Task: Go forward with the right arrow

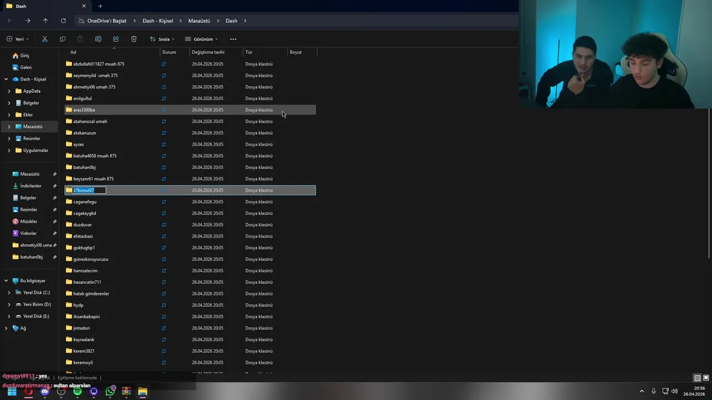Action: click(x=28, y=21)
